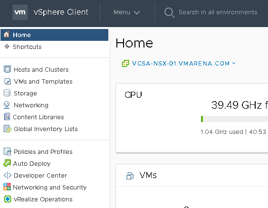Screen dimensions: 268x208
Task: Click the Policies and Profiles icon
Action: click(7, 151)
